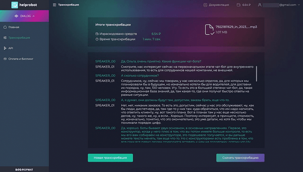Click the 6.54 ₽ spent value
The image size is (303, 172).
click(x=156, y=34)
